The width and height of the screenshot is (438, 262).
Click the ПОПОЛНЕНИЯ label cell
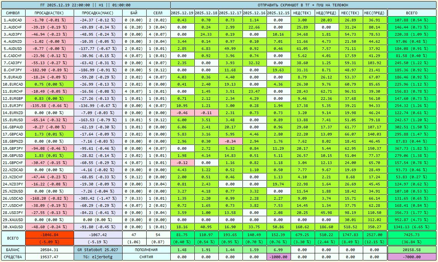tap(146, 250)
